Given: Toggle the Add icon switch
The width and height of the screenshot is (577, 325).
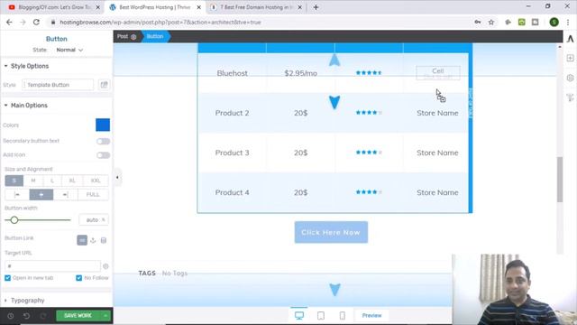Looking at the screenshot, I should coord(103,155).
